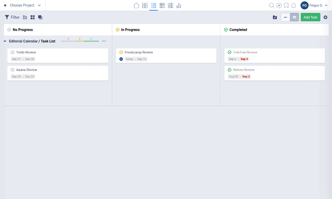Switch to compact card view
Image resolution: width=332 pixels, height=199 pixels.
(286, 17)
